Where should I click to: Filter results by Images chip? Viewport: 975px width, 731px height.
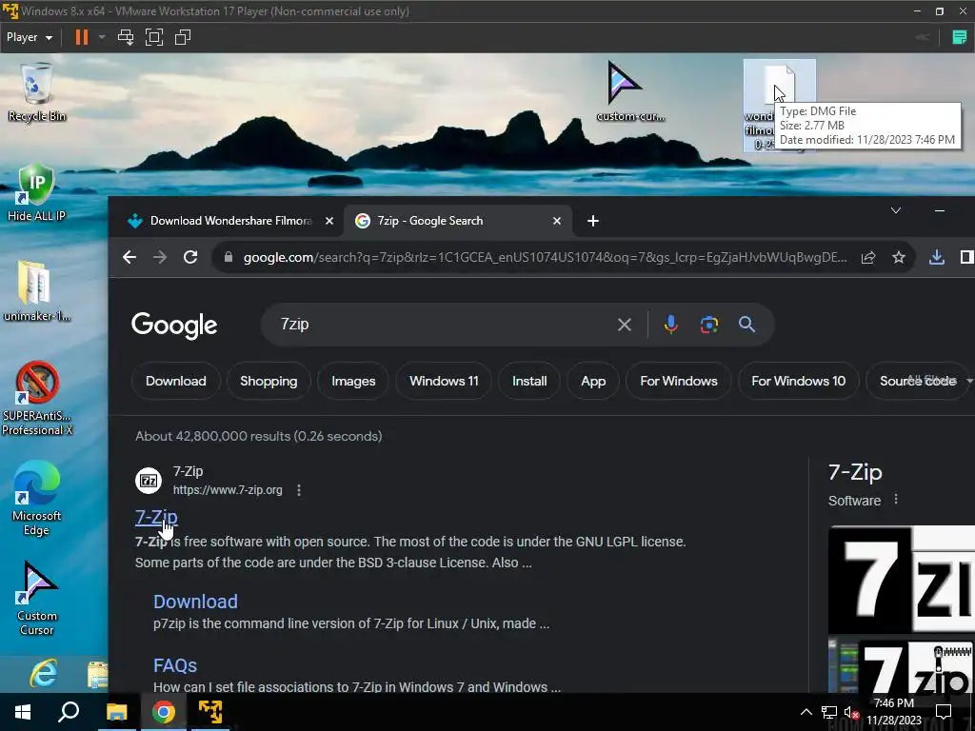(x=353, y=381)
